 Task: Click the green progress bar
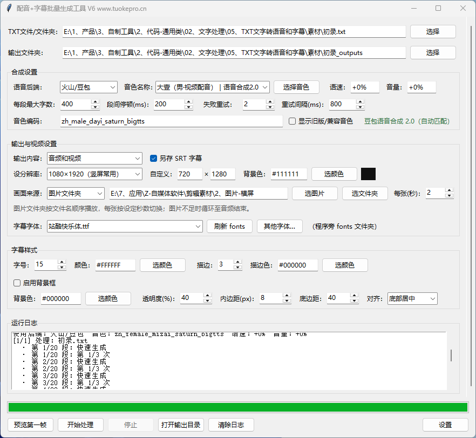[x=238, y=407]
